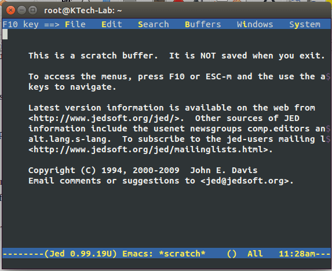Open the Search menu
The height and width of the screenshot is (271, 332).
point(154,24)
